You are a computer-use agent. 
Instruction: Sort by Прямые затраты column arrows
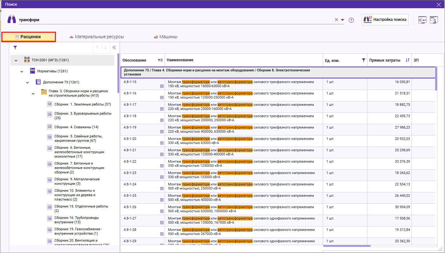point(407,60)
